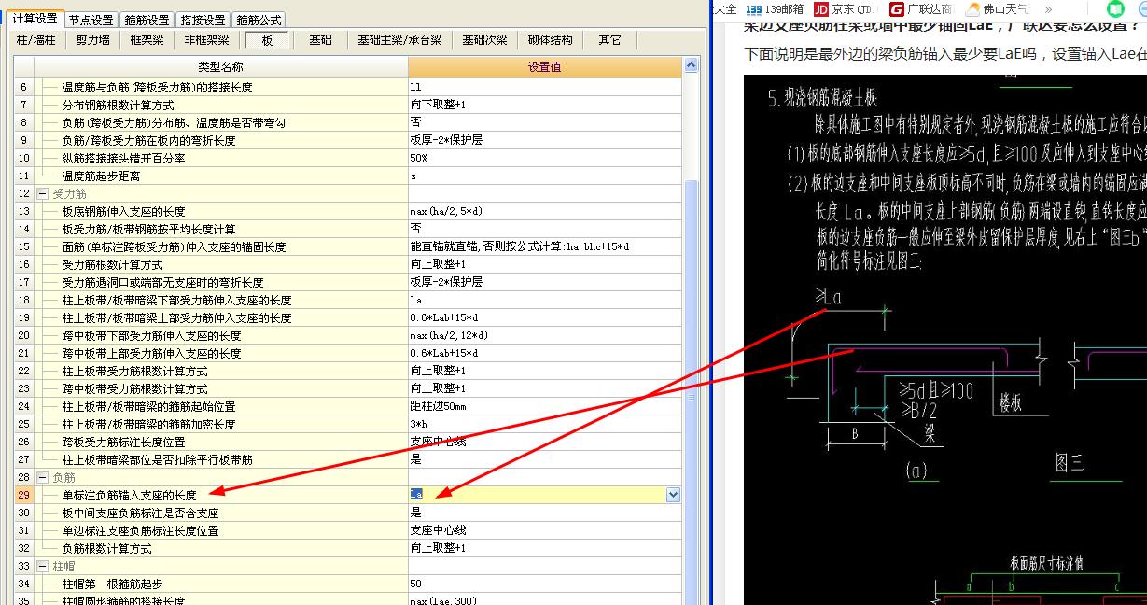The height and width of the screenshot is (605, 1147).
Task: Click the 类型名称 column header
Action: (220, 67)
